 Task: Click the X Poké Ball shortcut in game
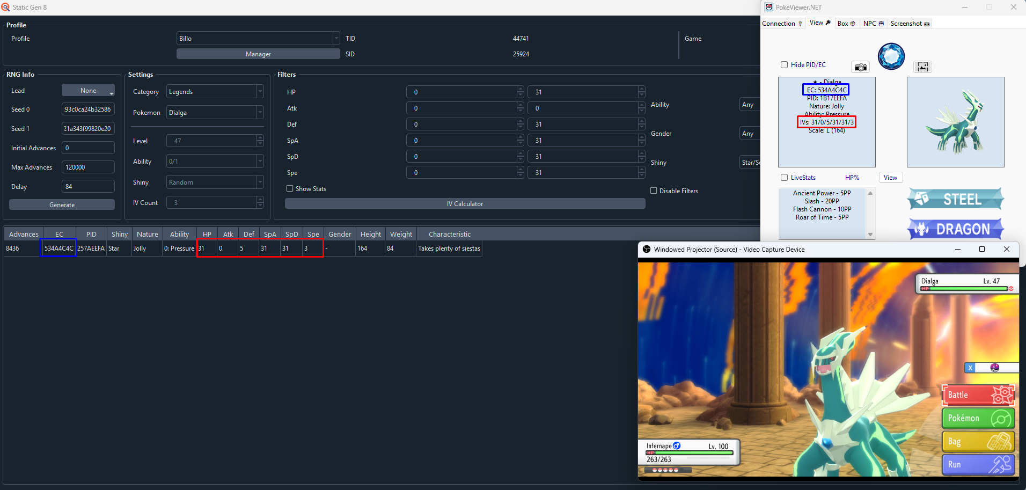[992, 368]
